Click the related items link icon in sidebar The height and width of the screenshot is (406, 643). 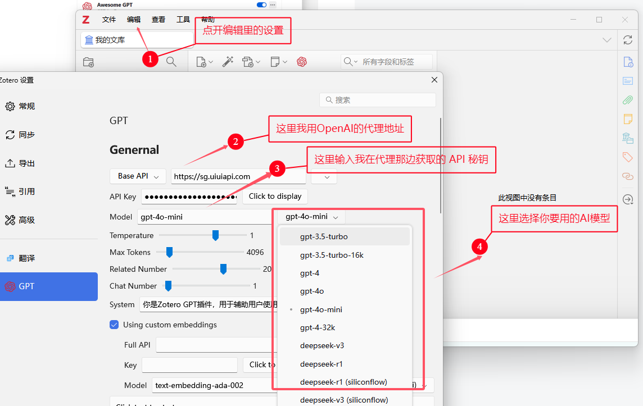(628, 176)
